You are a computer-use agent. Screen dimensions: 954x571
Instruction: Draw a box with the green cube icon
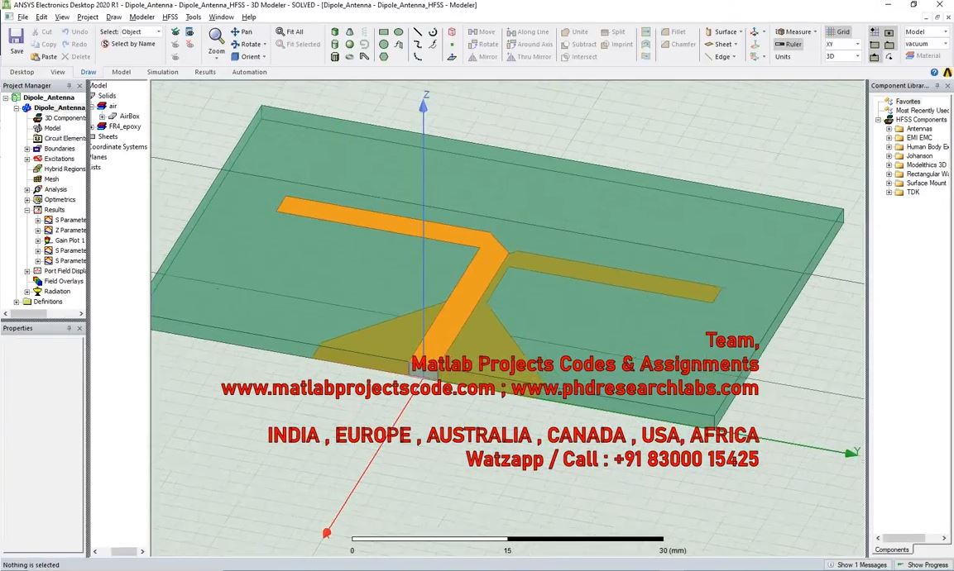pyautogui.click(x=334, y=32)
